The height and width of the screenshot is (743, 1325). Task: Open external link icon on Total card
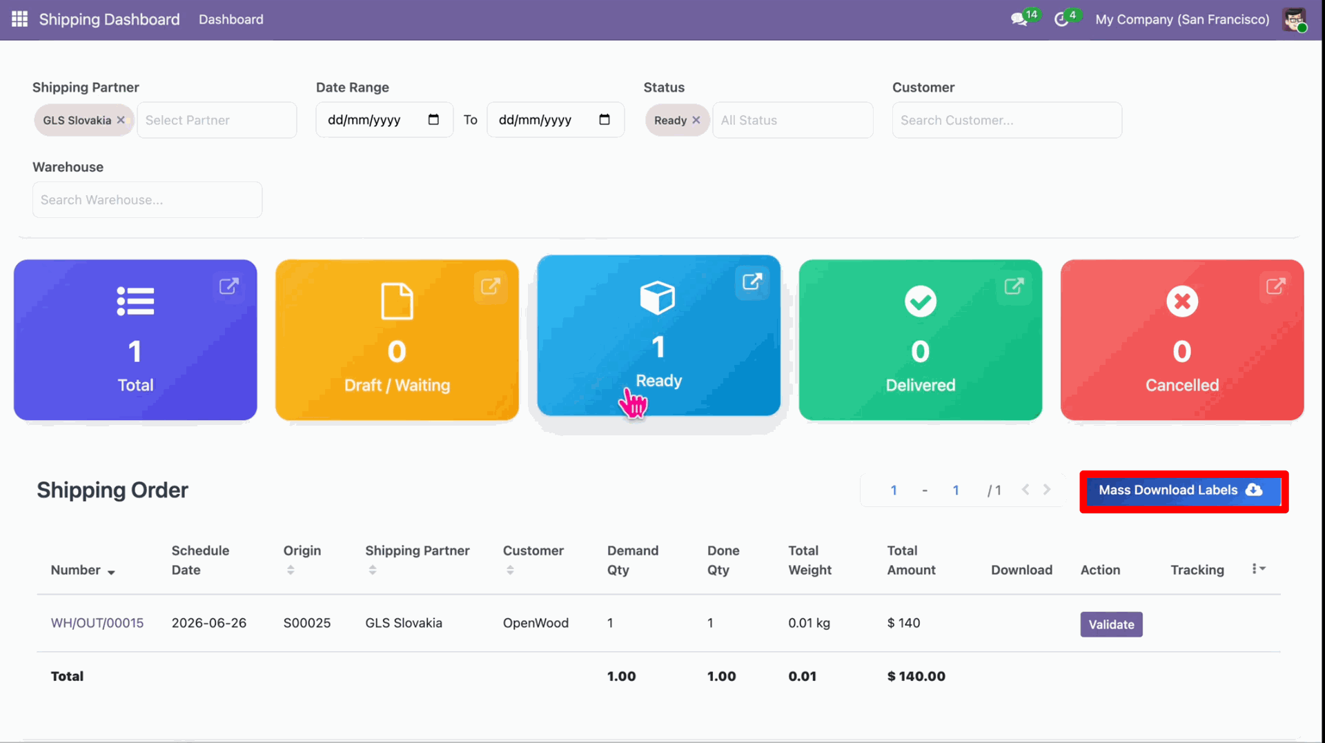pyautogui.click(x=229, y=286)
